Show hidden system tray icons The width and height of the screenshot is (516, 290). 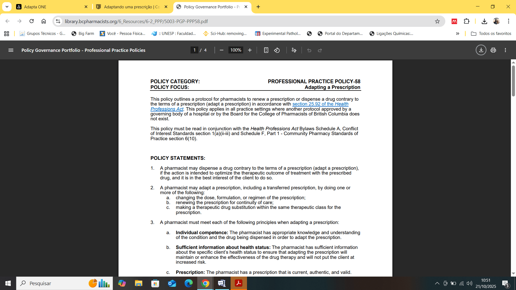tap(437, 283)
